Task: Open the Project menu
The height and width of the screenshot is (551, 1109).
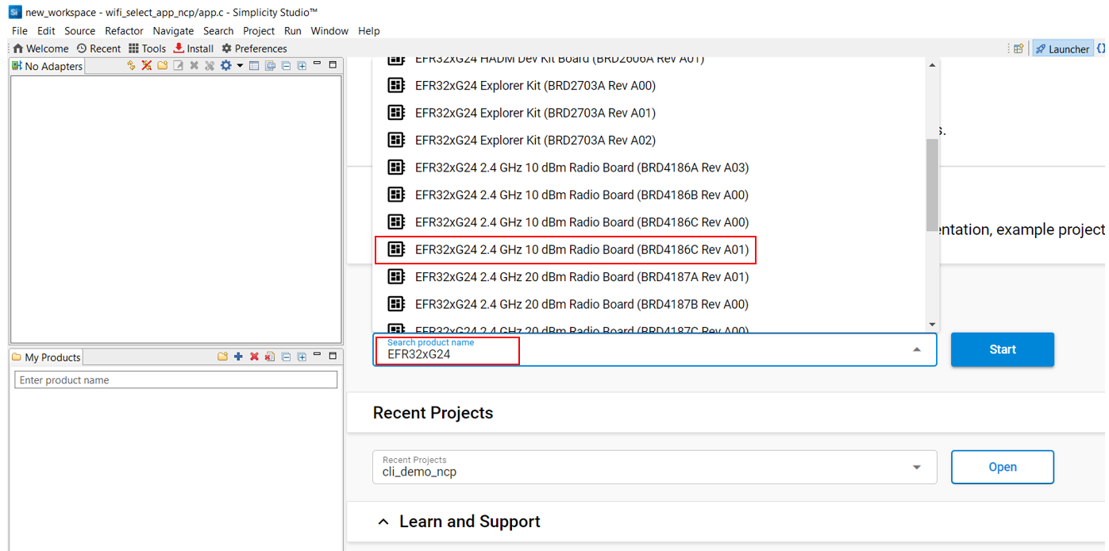Action: click(x=258, y=31)
